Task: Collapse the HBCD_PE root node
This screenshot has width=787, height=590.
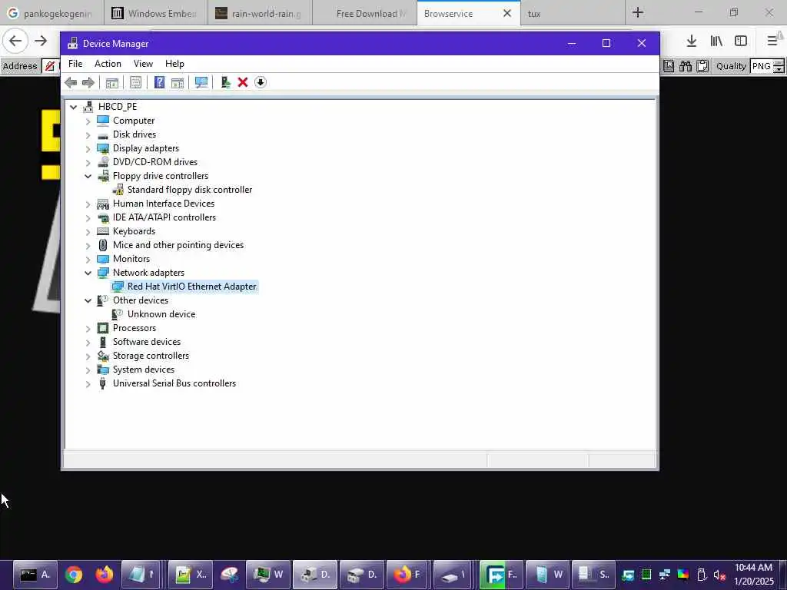Action: [74, 107]
